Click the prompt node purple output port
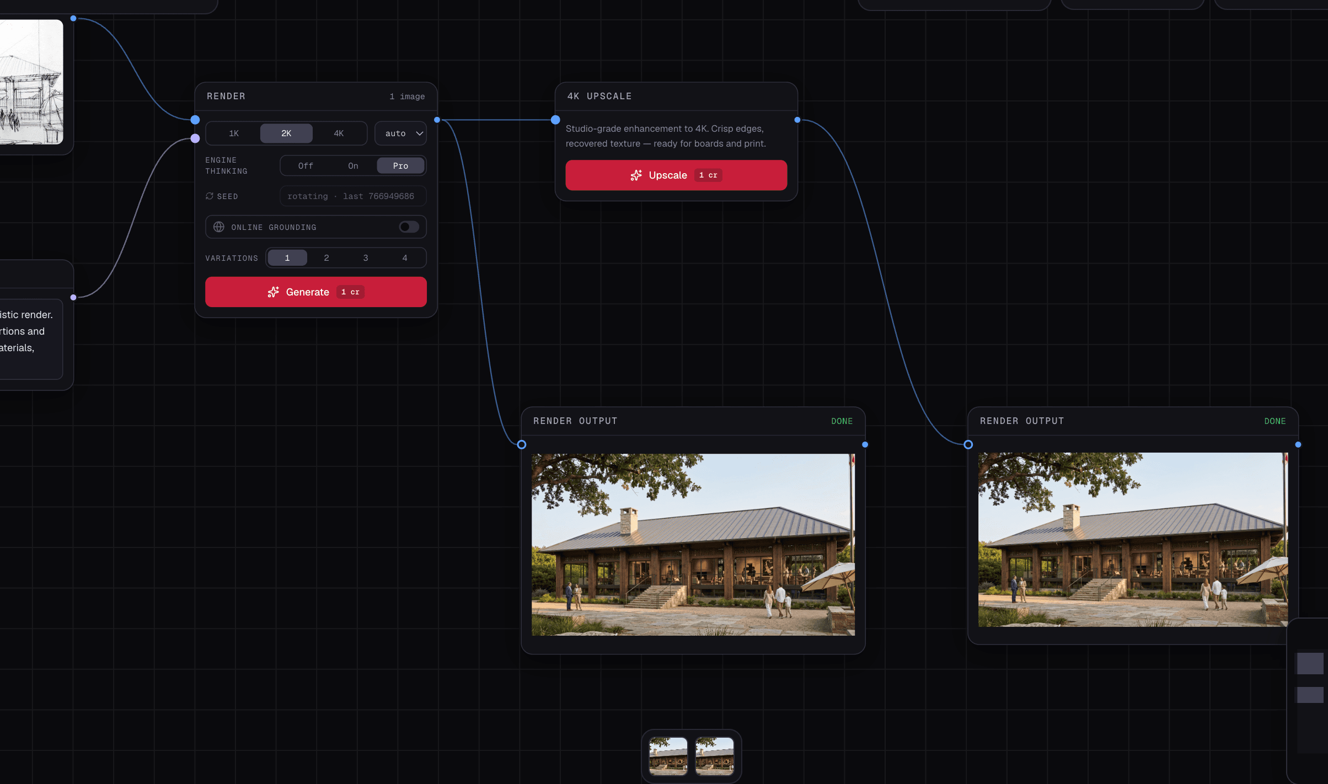Image resolution: width=1328 pixels, height=784 pixels. coord(73,297)
